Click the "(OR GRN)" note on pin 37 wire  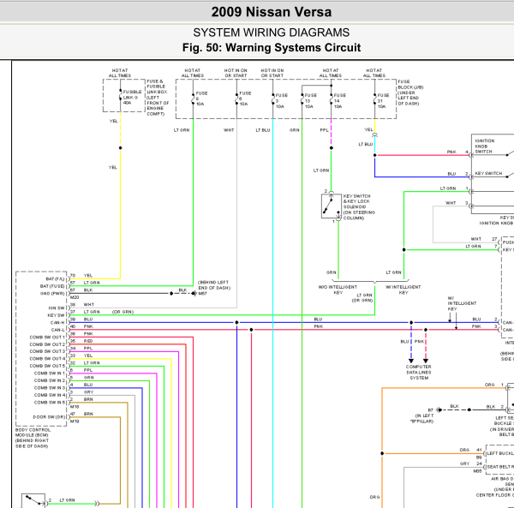[x=123, y=312]
